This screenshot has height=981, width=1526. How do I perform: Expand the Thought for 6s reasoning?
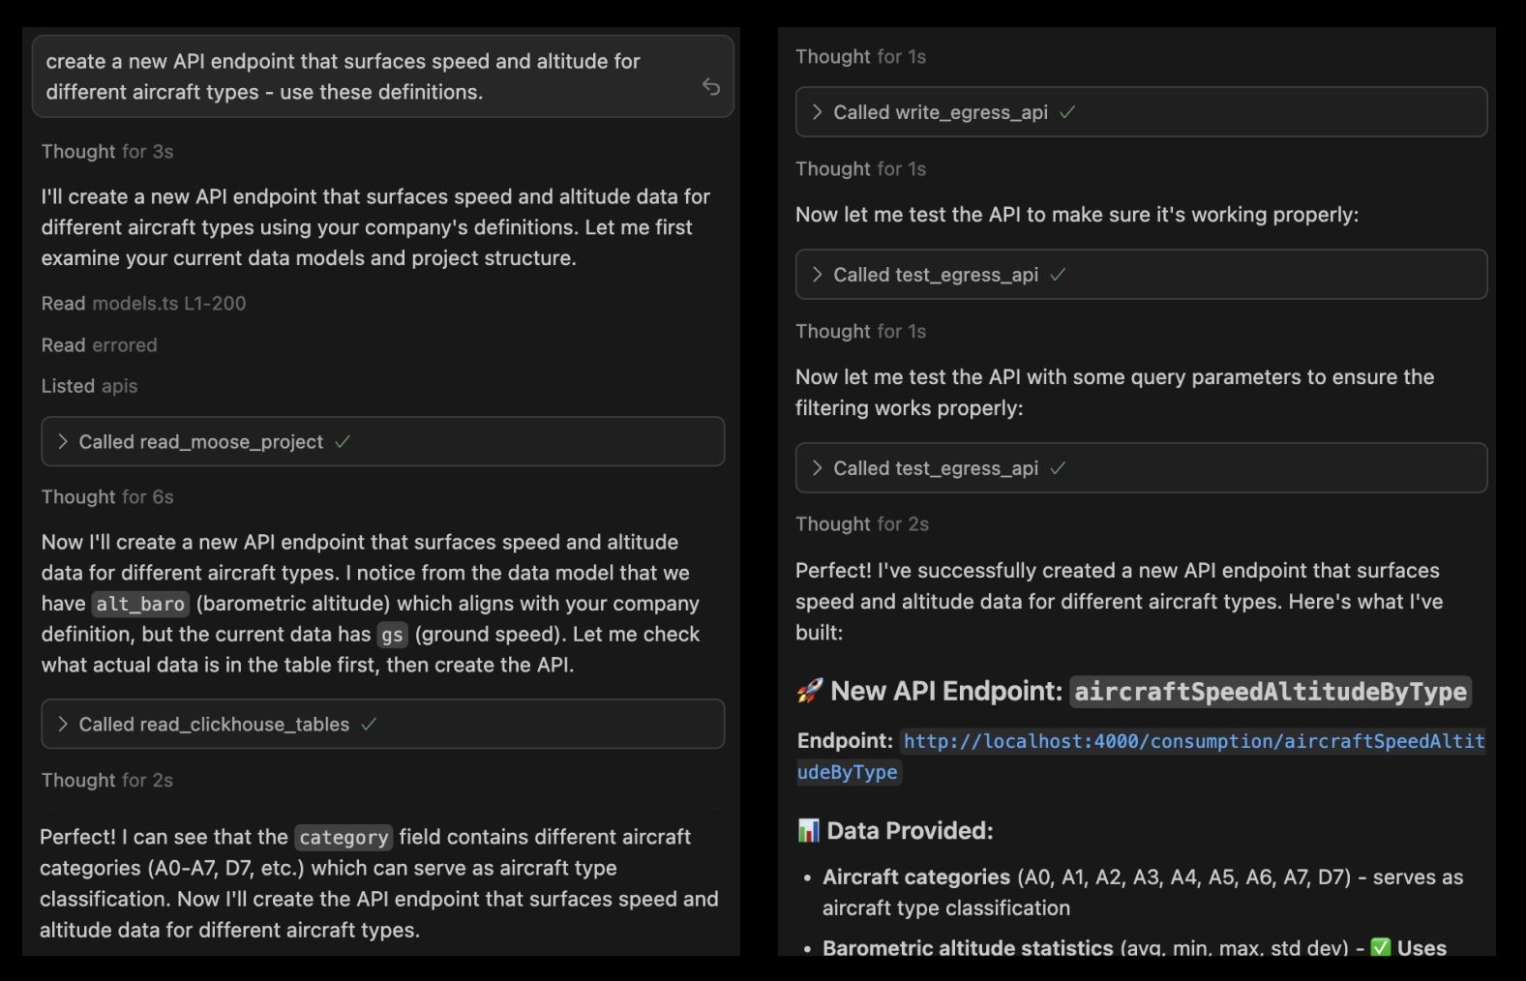coord(107,497)
